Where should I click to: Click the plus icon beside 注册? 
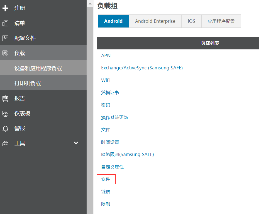(x=6, y=8)
